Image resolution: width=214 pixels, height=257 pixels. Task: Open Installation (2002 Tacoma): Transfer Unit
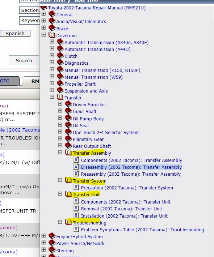(x=124, y=216)
